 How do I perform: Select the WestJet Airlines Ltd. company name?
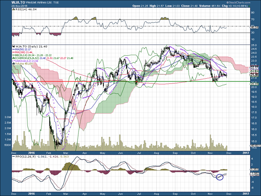tap(39, 3)
